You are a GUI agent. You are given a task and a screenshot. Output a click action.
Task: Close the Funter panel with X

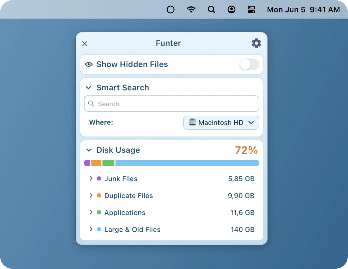(85, 44)
